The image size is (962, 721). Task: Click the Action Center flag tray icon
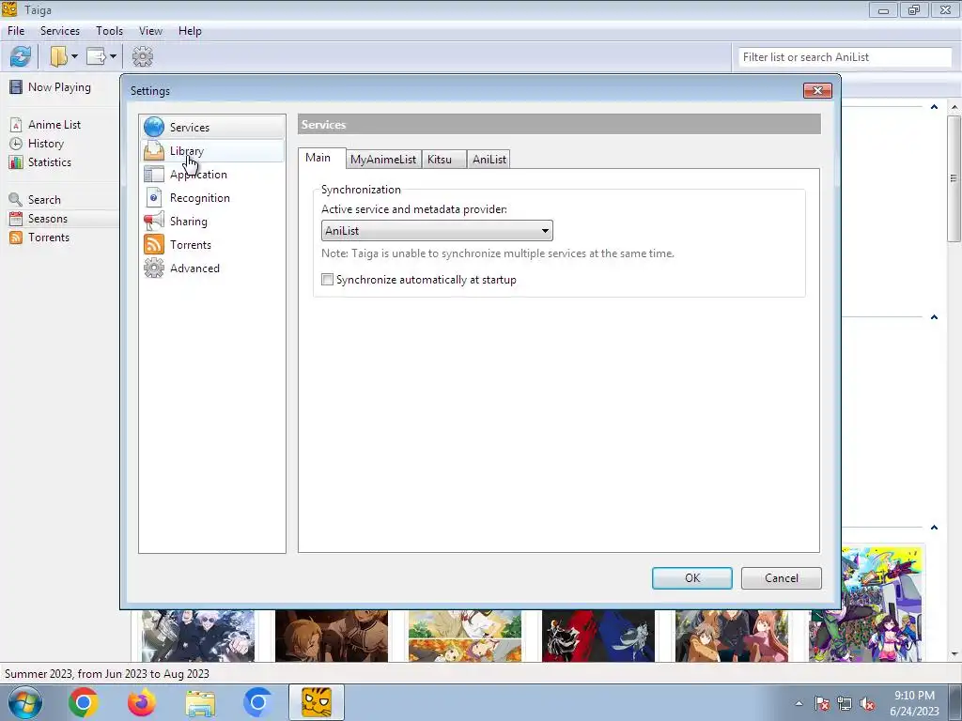click(822, 704)
